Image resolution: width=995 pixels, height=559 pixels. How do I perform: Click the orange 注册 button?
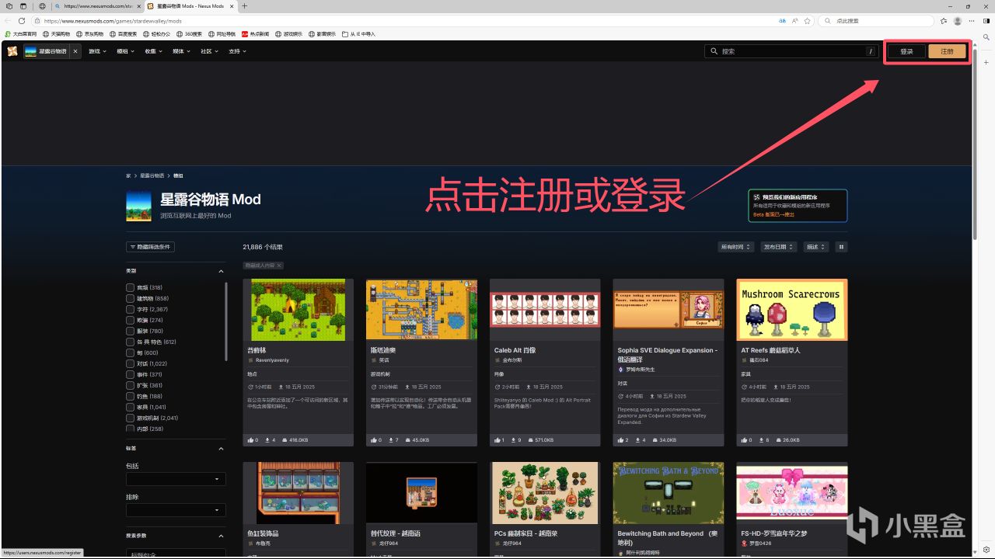click(947, 51)
